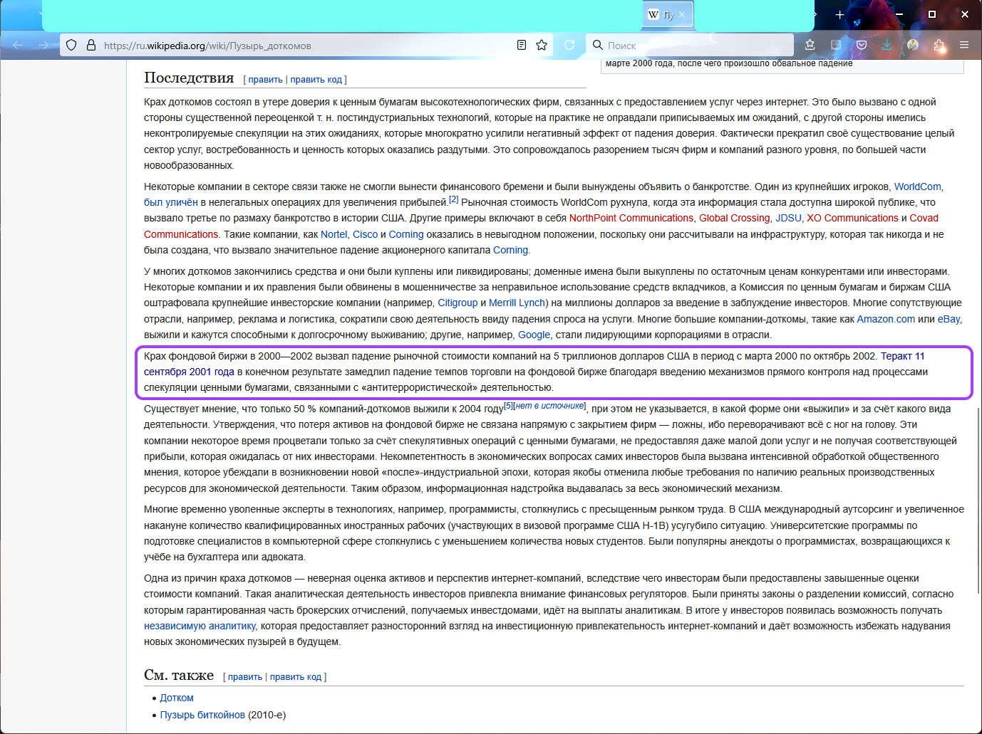This screenshot has height=734, width=982.
Task: Open the Downloads panel
Action: [x=887, y=45]
